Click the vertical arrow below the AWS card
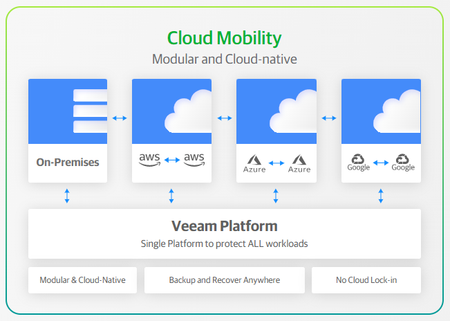The height and width of the screenshot is (321, 450). pos(171,196)
